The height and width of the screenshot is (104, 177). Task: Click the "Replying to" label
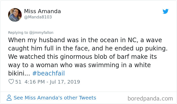(x=19, y=33)
